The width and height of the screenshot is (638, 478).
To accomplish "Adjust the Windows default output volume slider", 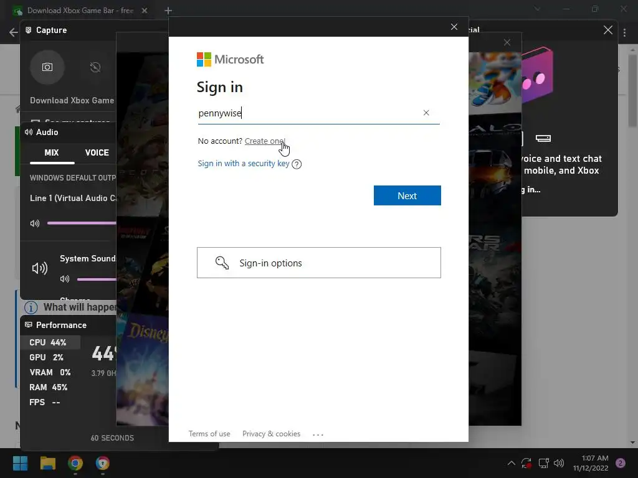I will (x=82, y=223).
